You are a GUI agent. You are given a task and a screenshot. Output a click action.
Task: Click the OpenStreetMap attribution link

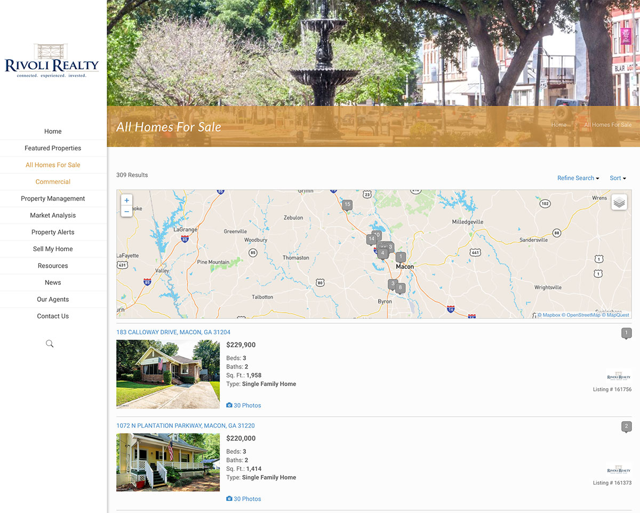[x=582, y=315]
